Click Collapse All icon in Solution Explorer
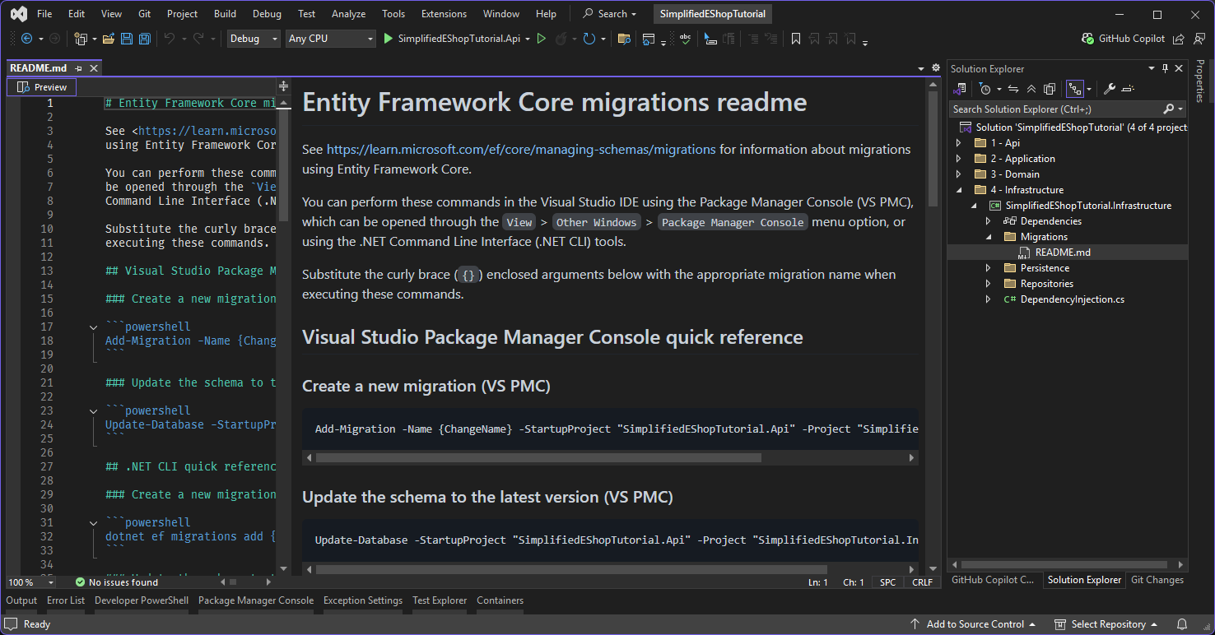 coord(1031,89)
